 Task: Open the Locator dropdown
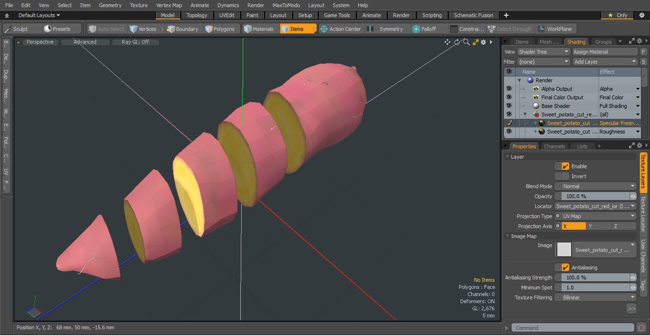(x=596, y=206)
